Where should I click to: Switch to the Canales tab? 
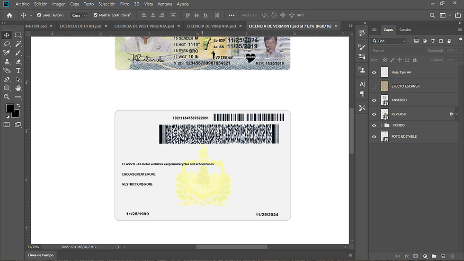point(405,29)
